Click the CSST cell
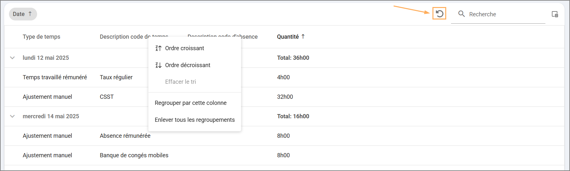 (x=107, y=97)
